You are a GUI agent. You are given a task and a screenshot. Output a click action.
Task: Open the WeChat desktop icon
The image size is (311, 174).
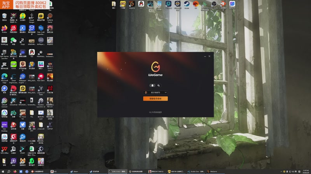point(14,41)
